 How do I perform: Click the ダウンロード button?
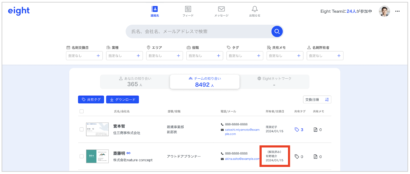[x=123, y=100]
